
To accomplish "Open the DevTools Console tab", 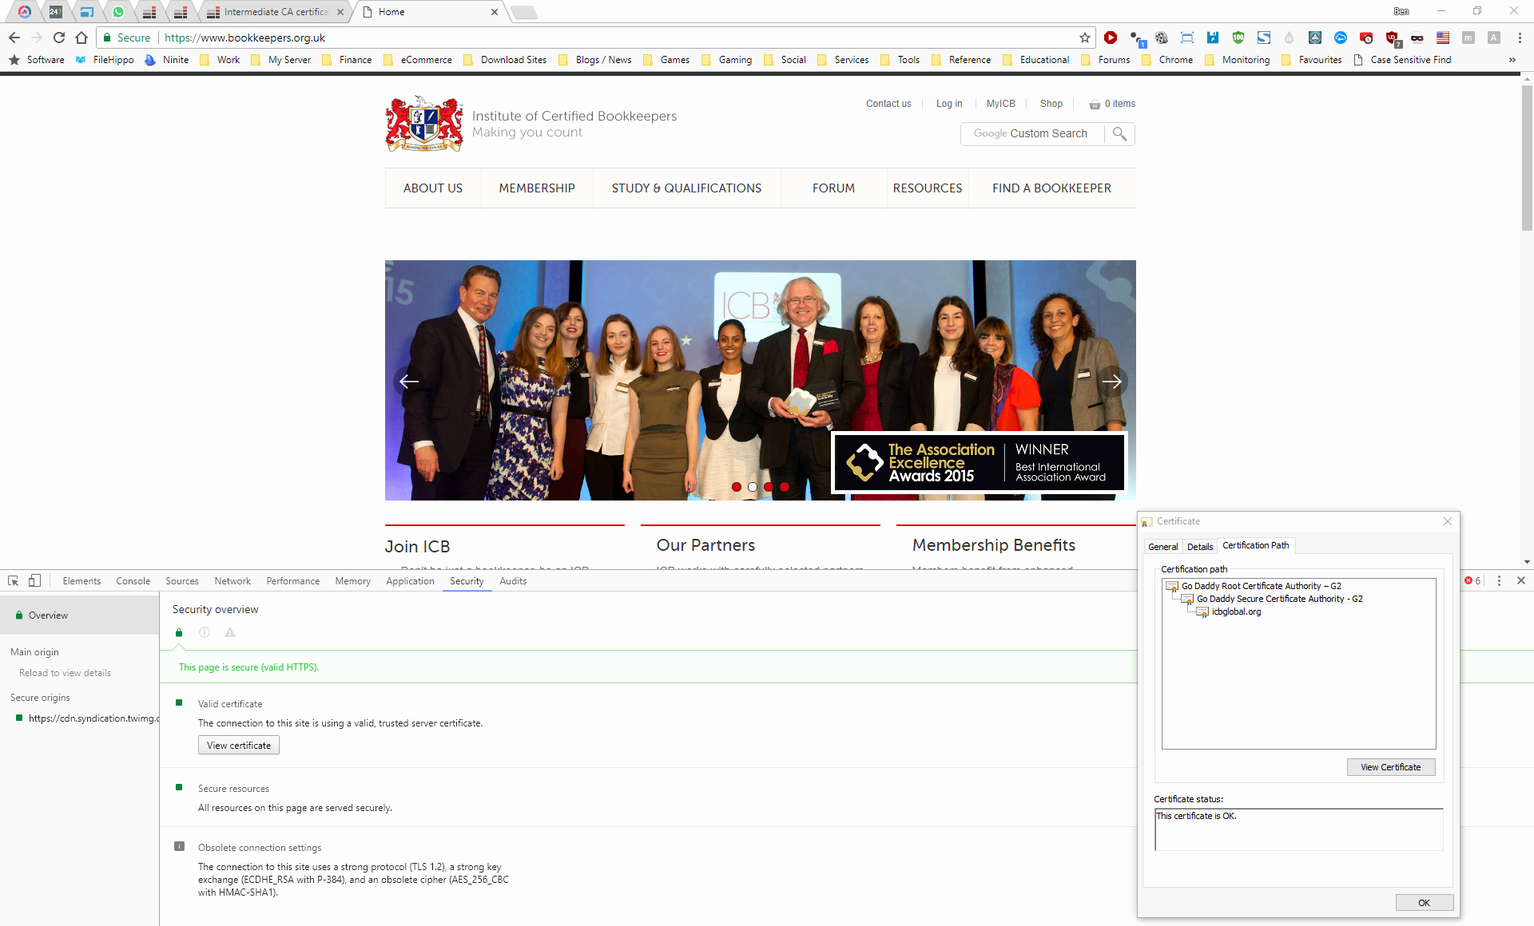I will coord(133,581).
